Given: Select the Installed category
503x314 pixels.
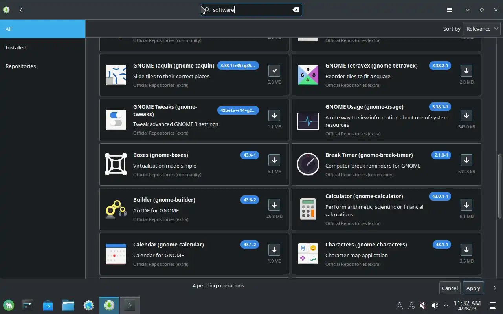Looking at the screenshot, I should click(42, 47).
